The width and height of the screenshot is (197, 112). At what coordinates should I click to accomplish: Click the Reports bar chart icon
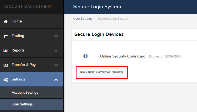point(6,50)
